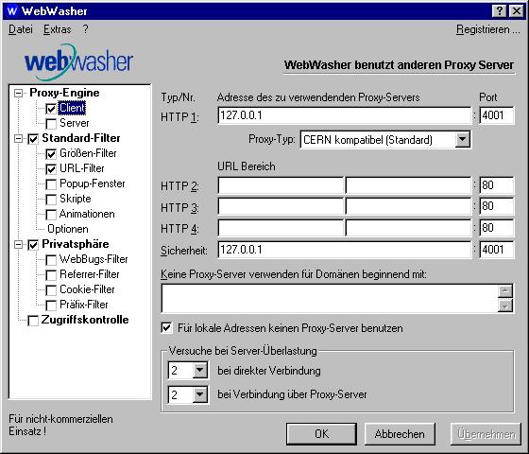Click the scroll down arrow in domains box
The image size is (529, 454).
click(505, 306)
